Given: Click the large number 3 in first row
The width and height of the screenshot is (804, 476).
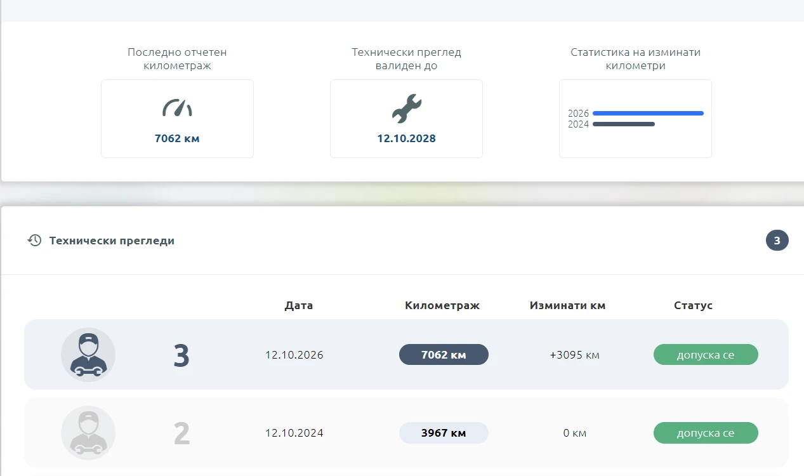Looking at the screenshot, I should [x=181, y=355].
